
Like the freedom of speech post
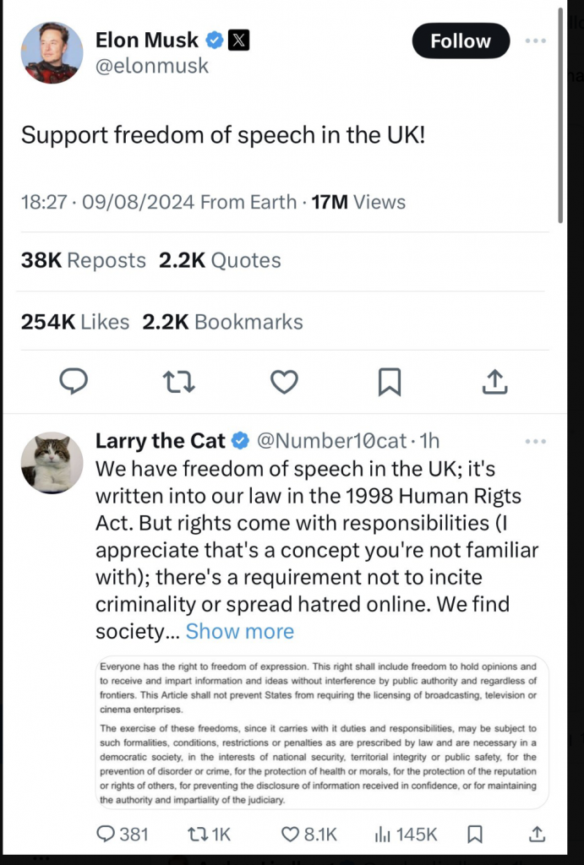[x=284, y=383]
